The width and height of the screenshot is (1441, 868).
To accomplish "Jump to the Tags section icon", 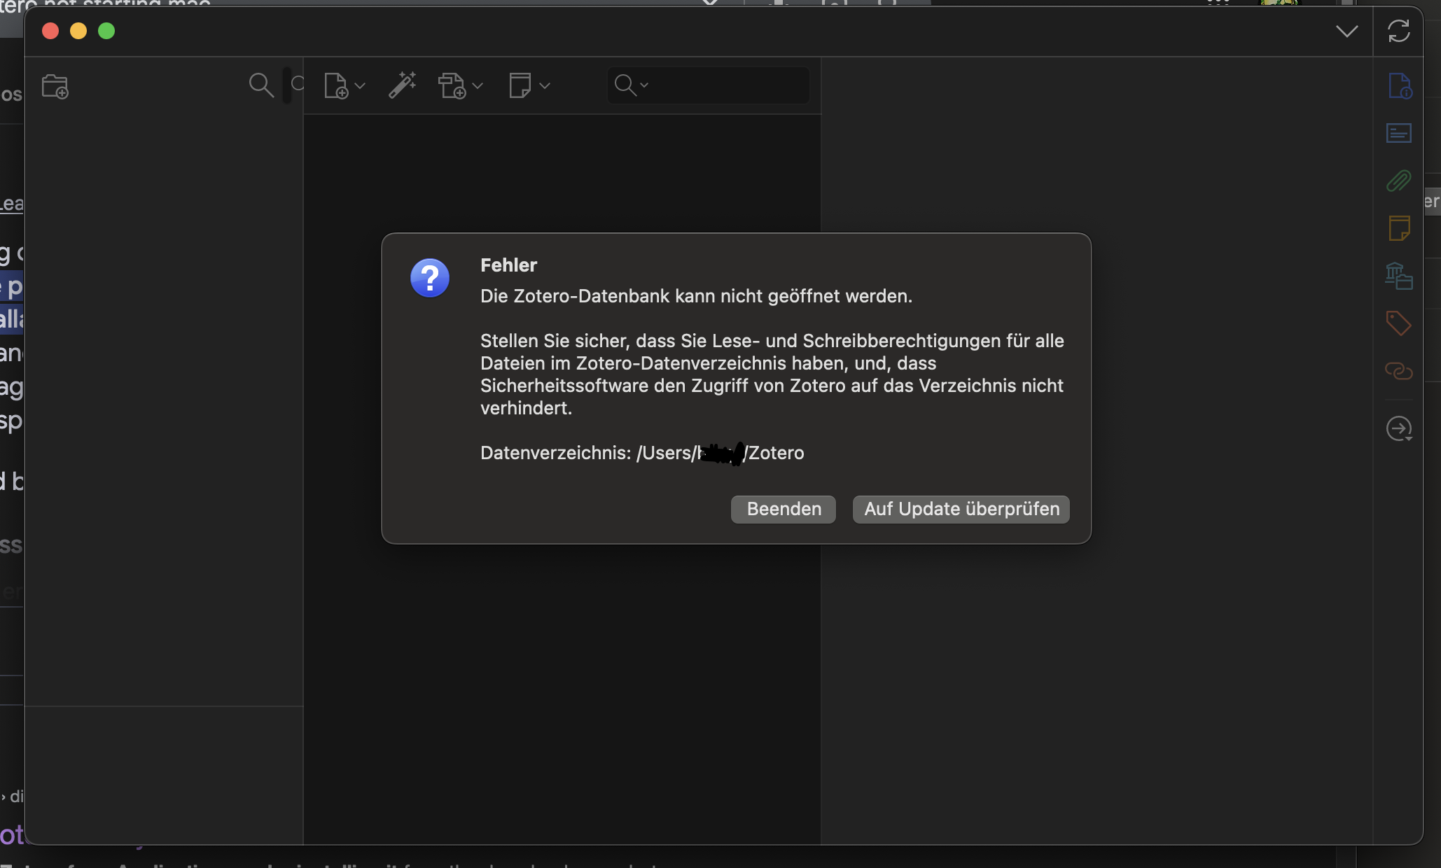I will coord(1399,323).
